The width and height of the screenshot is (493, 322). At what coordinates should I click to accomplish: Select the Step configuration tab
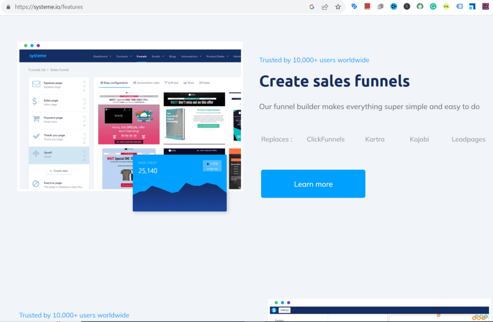pyautogui.click(x=114, y=83)
